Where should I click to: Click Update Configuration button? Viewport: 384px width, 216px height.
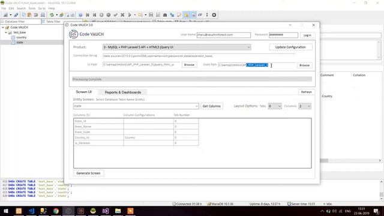(290, 47)
